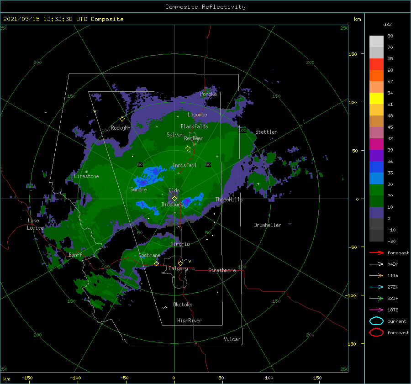Click the Banff city label
This screenshot has height=384, width=411.
[75, 255]
